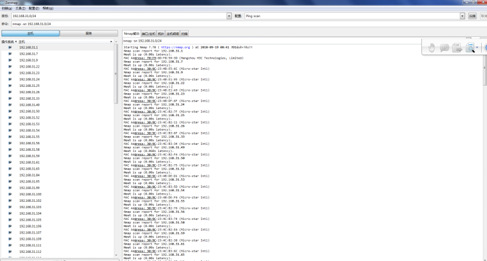Image resolution: width=487 pixels, height=261 pixels.
Task: Select host row 192.168.31.53
Action: click(57, 124)
